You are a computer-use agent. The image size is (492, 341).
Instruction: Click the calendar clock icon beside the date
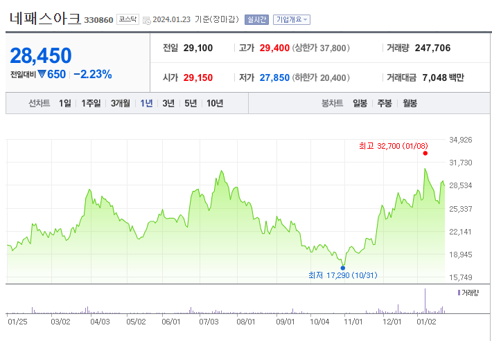pos(146,20)
